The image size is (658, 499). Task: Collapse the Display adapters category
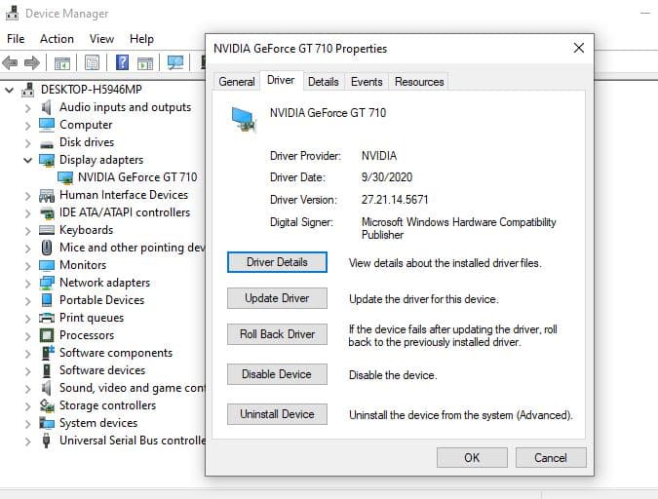pos(27,160)
